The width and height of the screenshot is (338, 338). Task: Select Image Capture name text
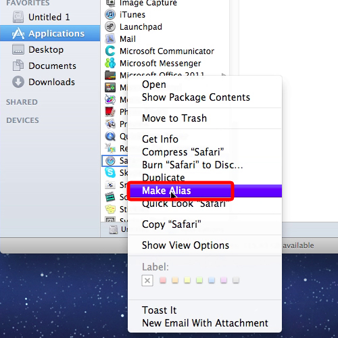(148, 3)
